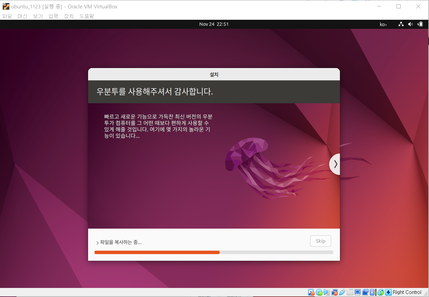Open the Ubuntu volume speaker indicator
Image resolution: width=429 pixels, height=297 pixels.
click(410, 24)
